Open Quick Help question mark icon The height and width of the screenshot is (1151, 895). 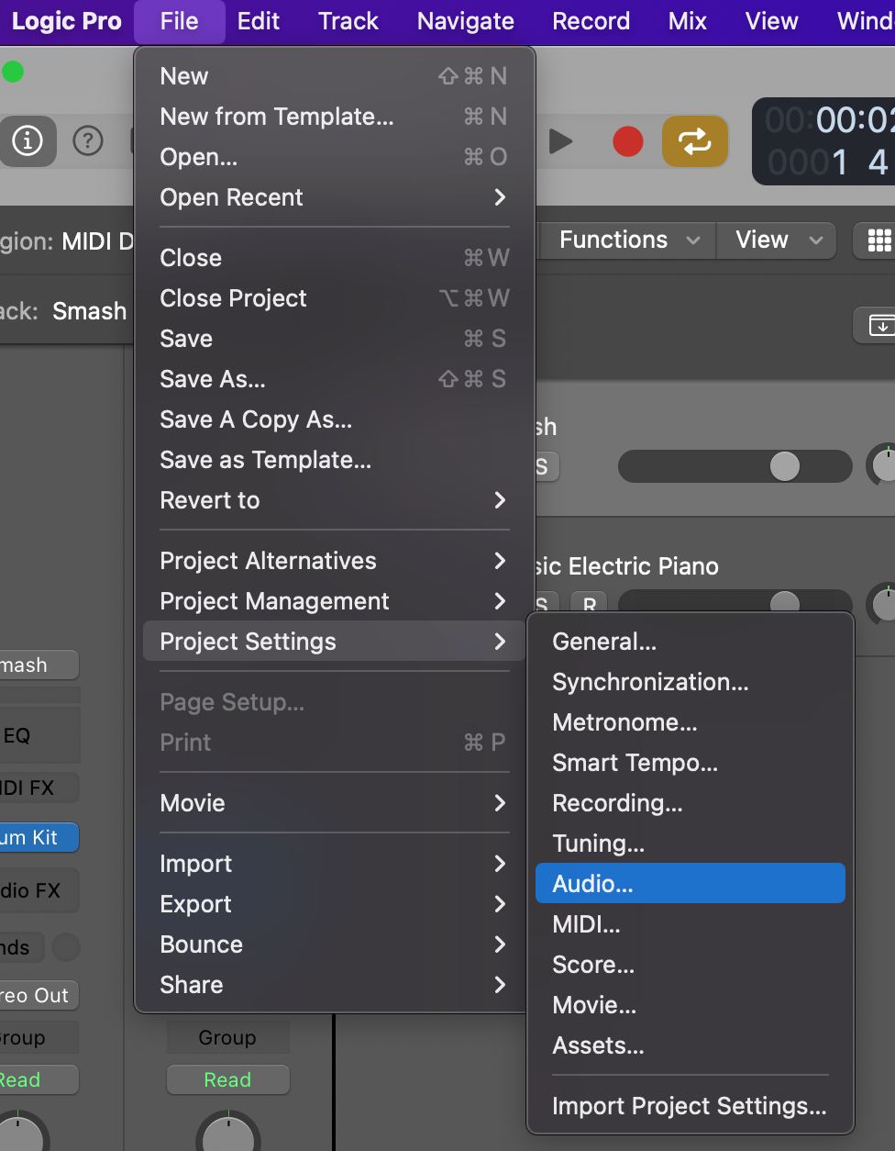88,140
